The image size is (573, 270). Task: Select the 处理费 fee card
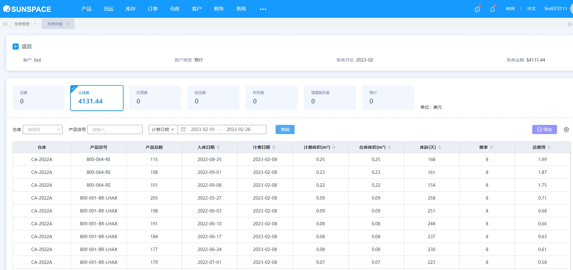pyautogui.click(x=155, y=98)
